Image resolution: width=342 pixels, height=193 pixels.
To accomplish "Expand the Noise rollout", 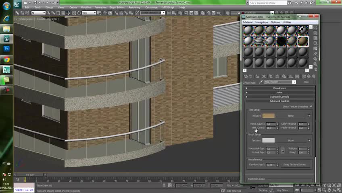I will (279, 92).
